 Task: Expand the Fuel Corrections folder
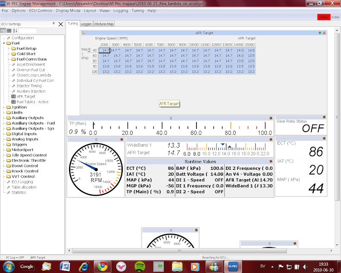click(x=9, y=59)
